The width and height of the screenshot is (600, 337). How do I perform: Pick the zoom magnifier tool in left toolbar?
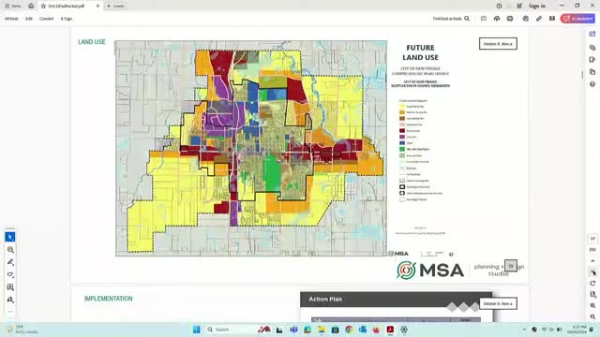[x=10, y=250]
